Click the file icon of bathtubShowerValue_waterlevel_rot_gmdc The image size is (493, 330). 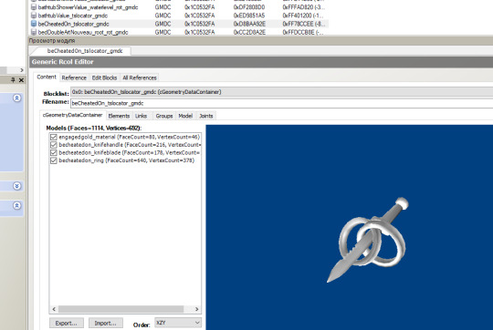pos(34,7)
